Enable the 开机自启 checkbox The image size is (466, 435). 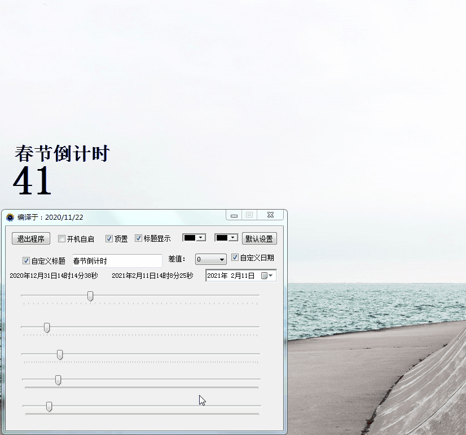click(x=61, y=239)
